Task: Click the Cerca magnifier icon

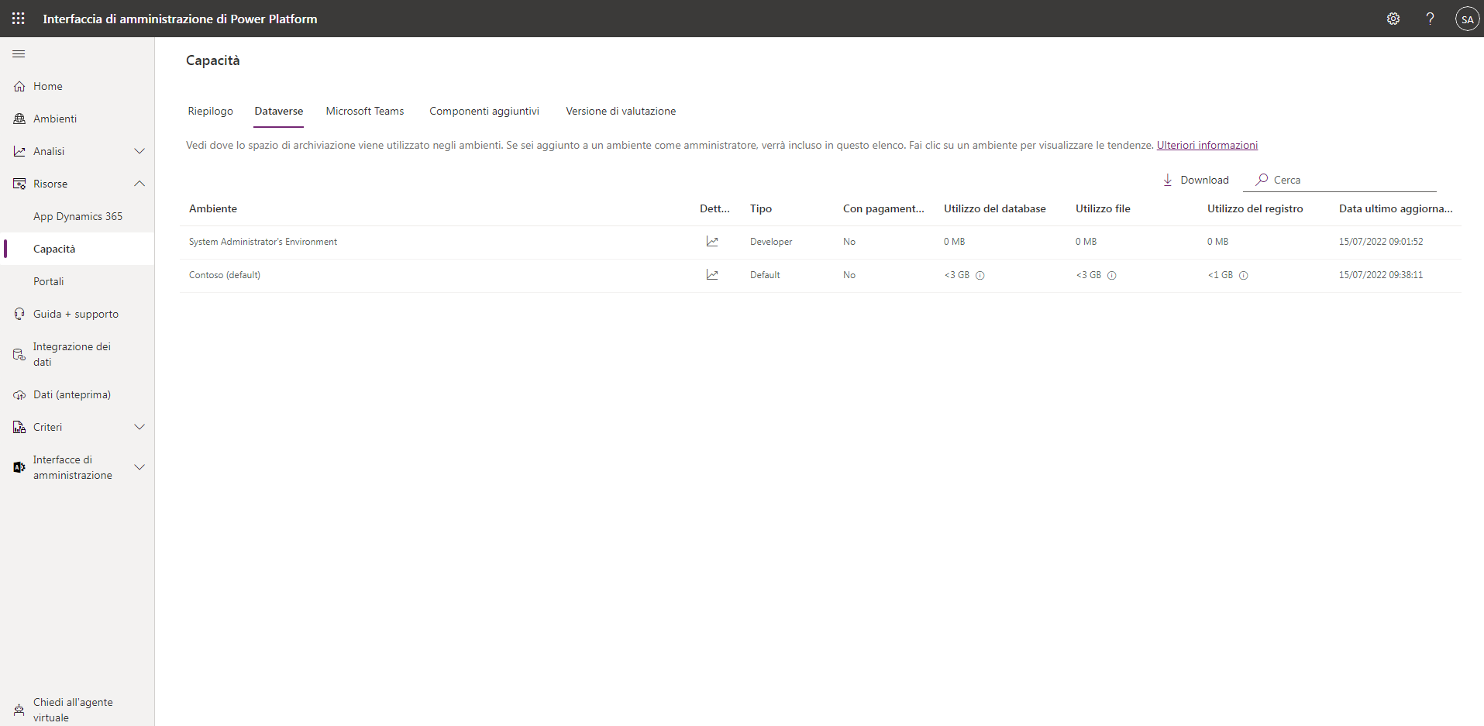Action: [1262, 180]
